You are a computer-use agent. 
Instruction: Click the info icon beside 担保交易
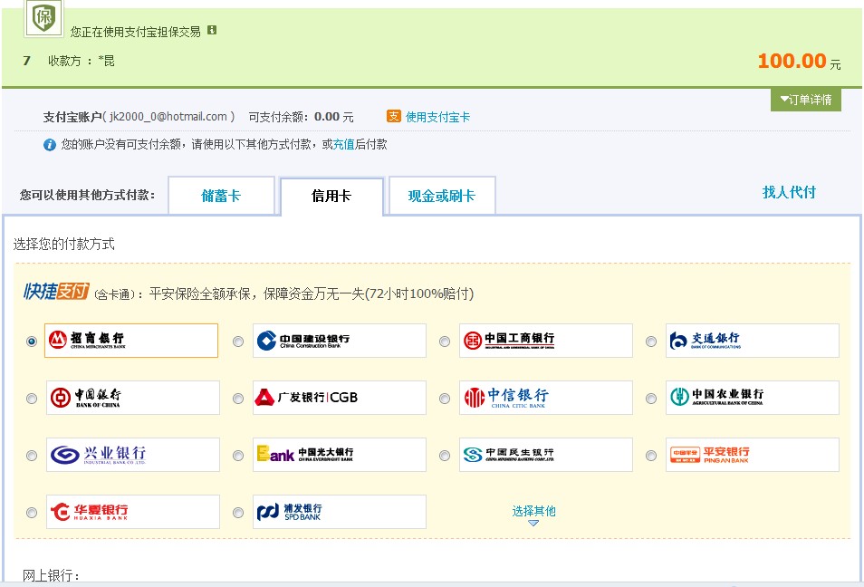pyautogui.click(x=212, y=30)
